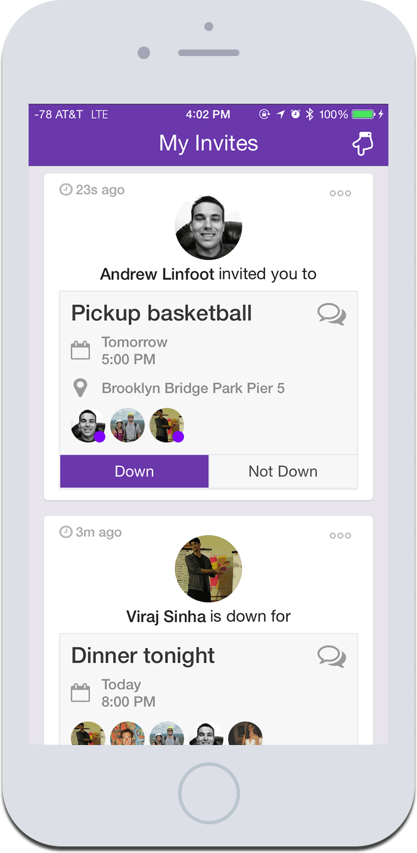Tap the Pickup basketball location pin icon
This screenshot has width=417, height=853.
pos(80,389)
